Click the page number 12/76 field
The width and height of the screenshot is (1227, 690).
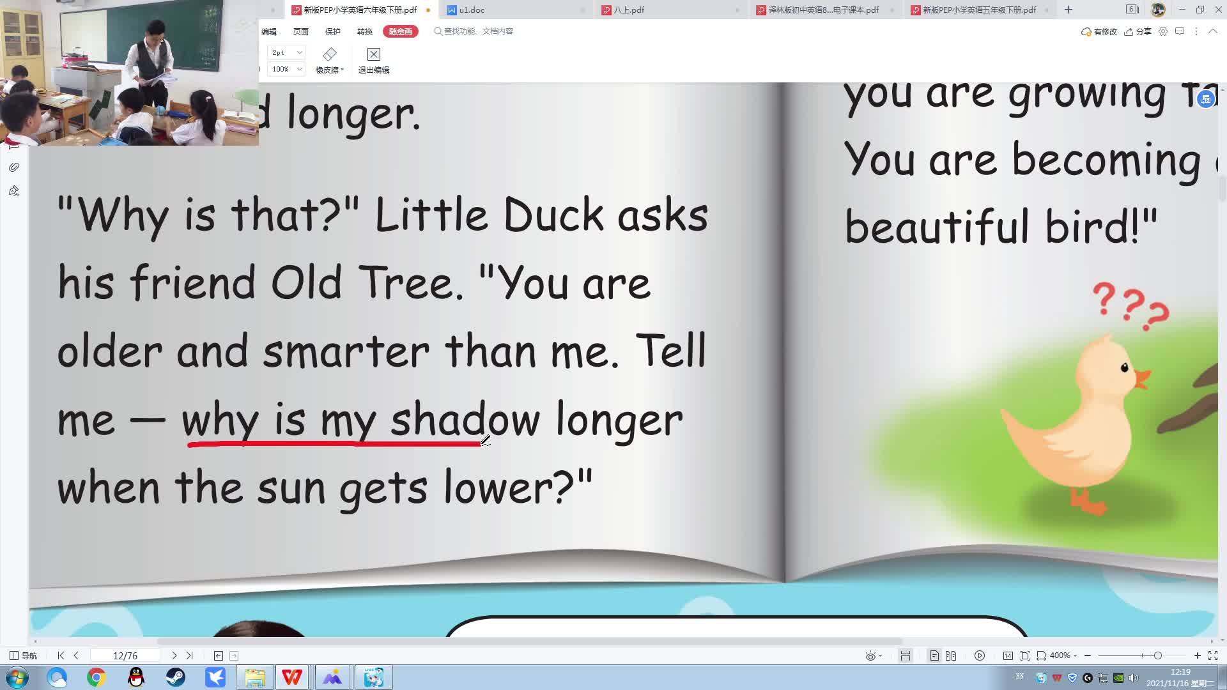click(x=125, y=655)
